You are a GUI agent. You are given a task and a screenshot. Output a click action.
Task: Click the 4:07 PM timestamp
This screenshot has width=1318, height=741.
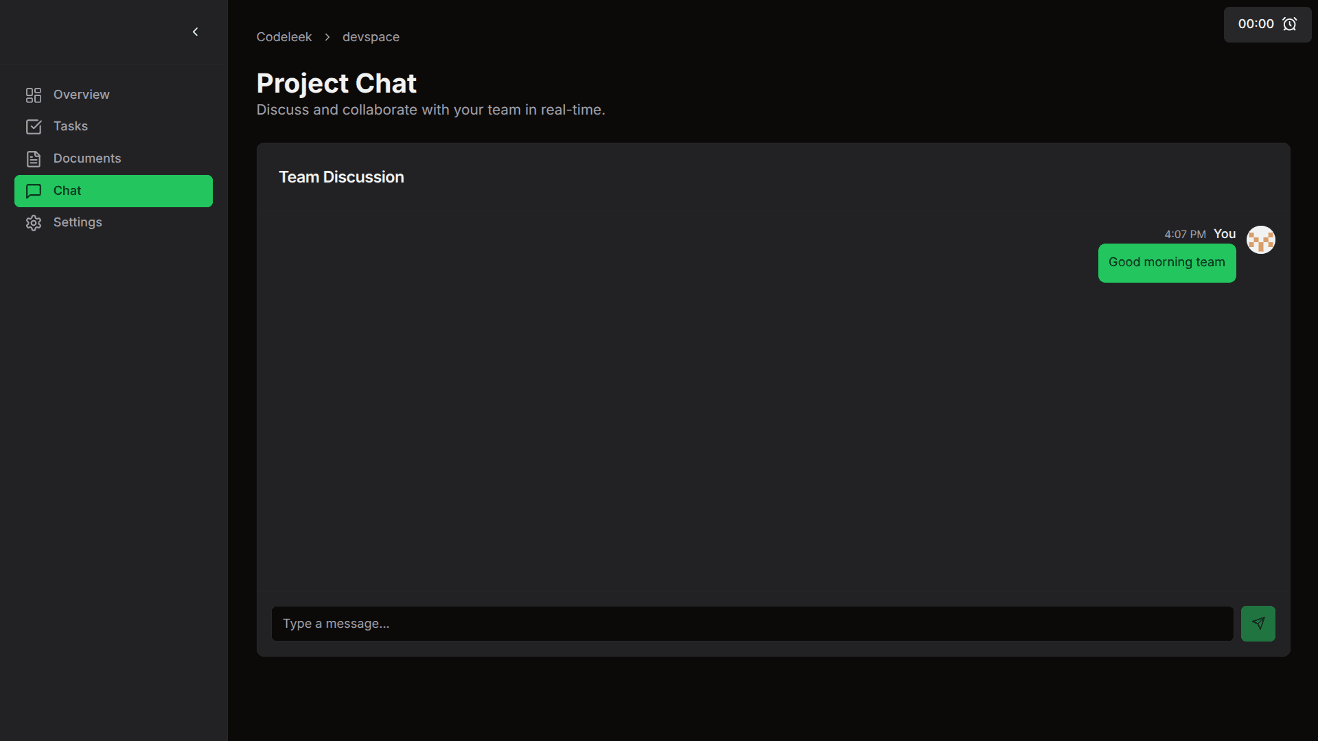click(1185, 234)
